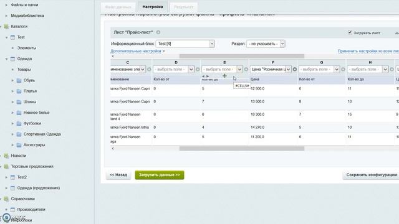Screen dimensions: 399x224
Task: Click the top scrollbar left arrow
Action: 113,56
